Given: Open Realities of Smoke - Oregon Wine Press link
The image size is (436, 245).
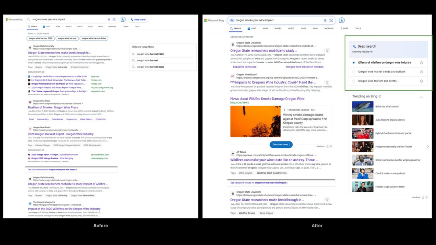Looking at the screenshot, I should (x=53, y=107).
